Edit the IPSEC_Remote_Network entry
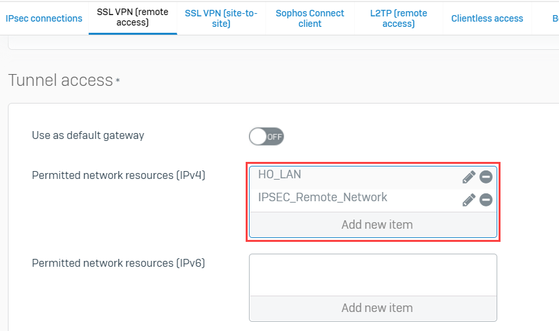This screenshot has width=559, height=331. (469, 200)
